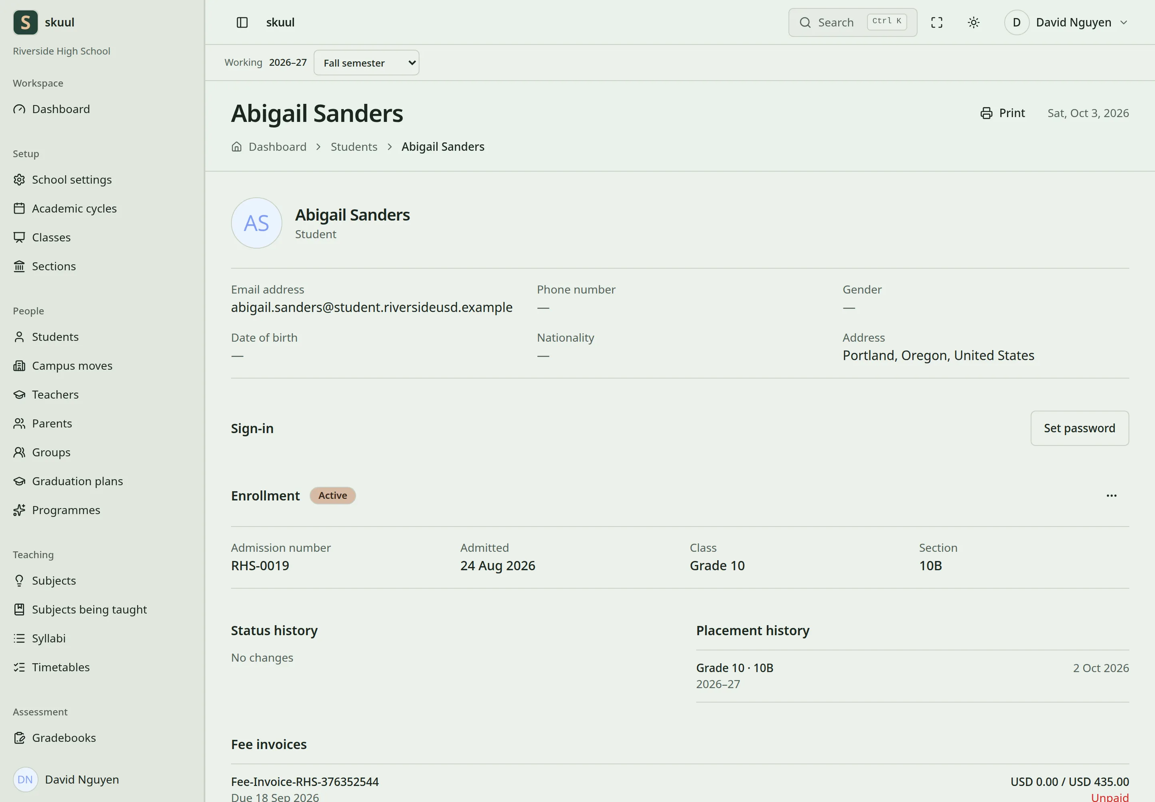Toggle the sidebar panel icon

tap(242, 22)
